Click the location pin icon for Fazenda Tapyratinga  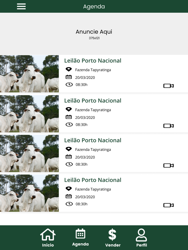click(x=69, y=69)
